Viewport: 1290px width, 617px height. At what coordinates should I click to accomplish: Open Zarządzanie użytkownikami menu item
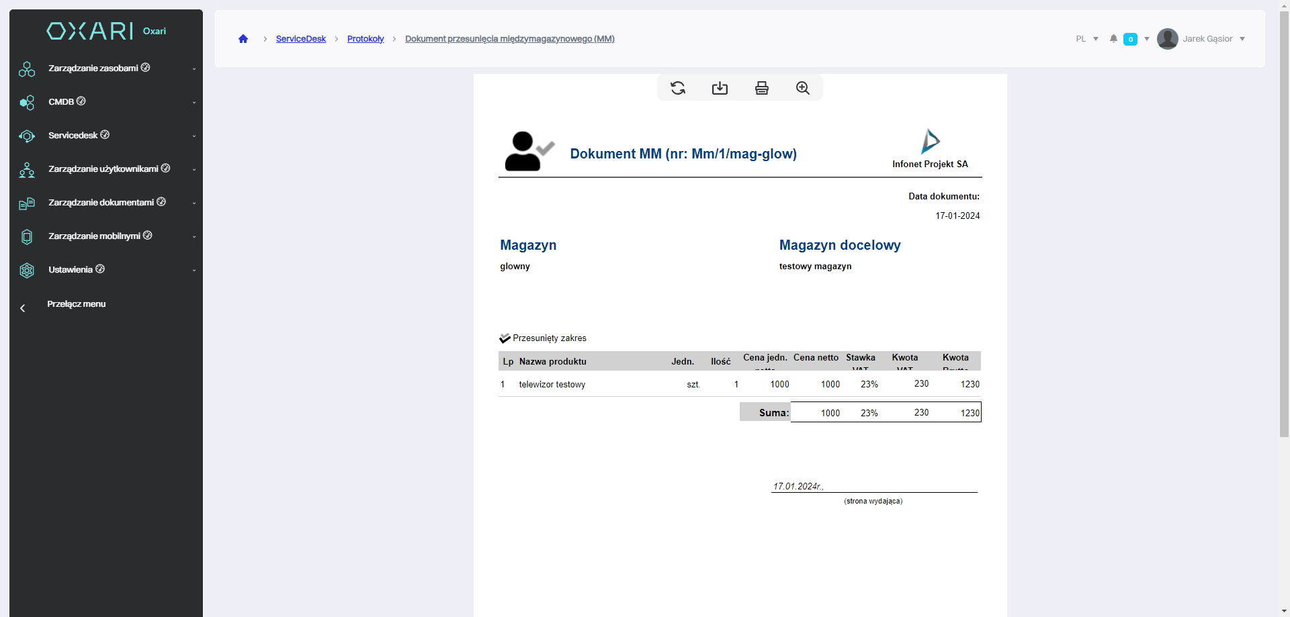(x=103, y=169)
